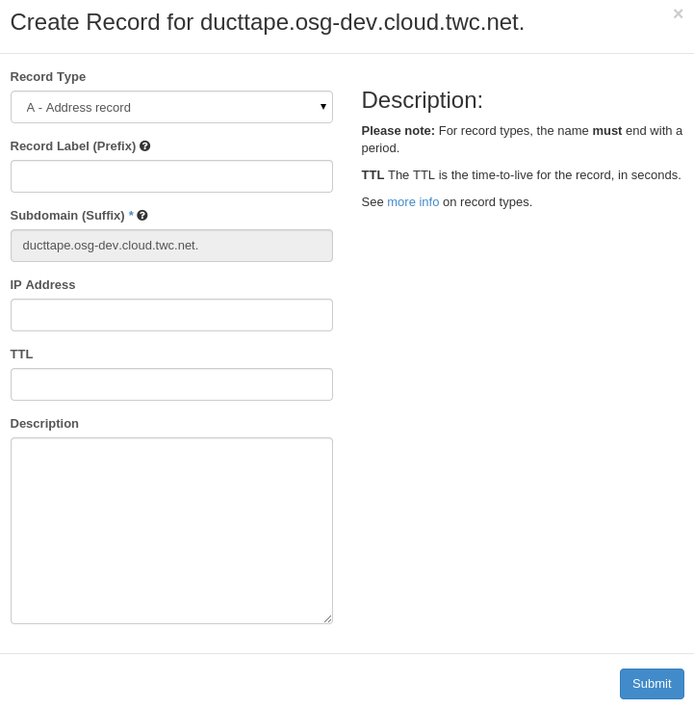The height and width of the screenshot is (709, 694).
Task: Click the small arrow on the Record Type select
Action: (323, 107)
